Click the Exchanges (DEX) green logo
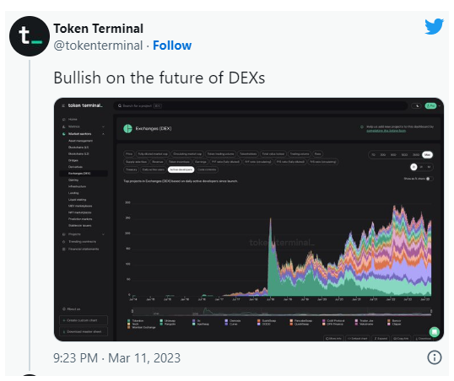454x381 pixels. click(x=127, y=128)
